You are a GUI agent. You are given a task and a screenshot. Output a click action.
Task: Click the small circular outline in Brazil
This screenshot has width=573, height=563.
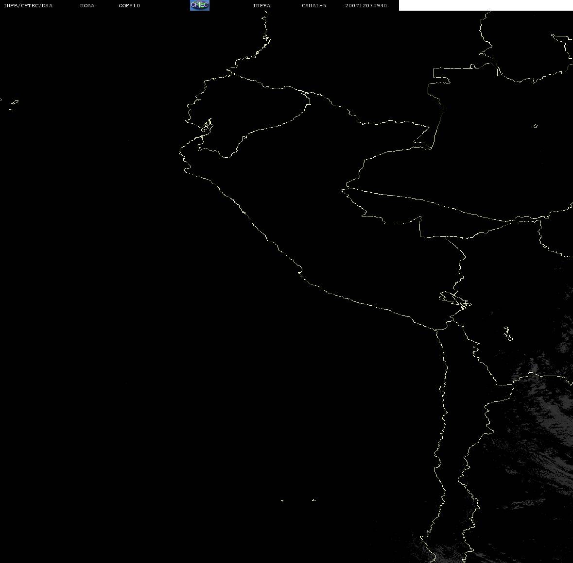(x=535, y=126)
